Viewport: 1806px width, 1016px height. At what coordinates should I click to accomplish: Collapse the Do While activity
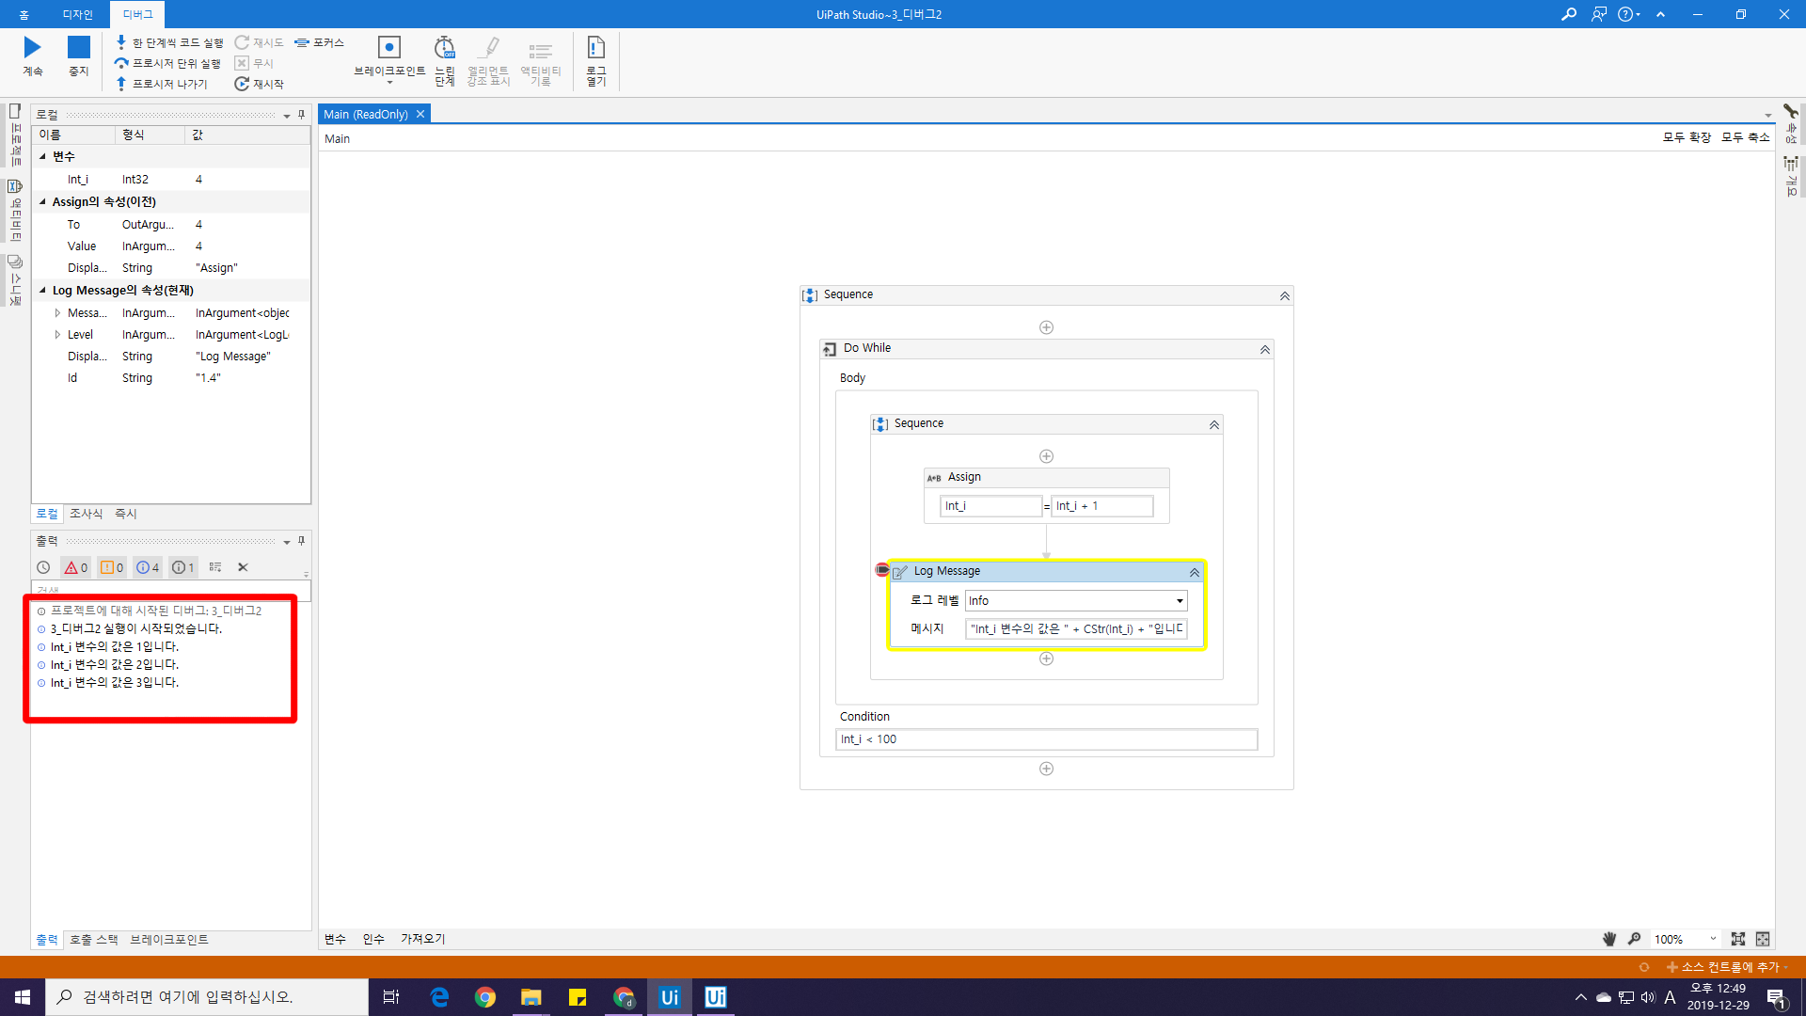(x=1265, y=349)
